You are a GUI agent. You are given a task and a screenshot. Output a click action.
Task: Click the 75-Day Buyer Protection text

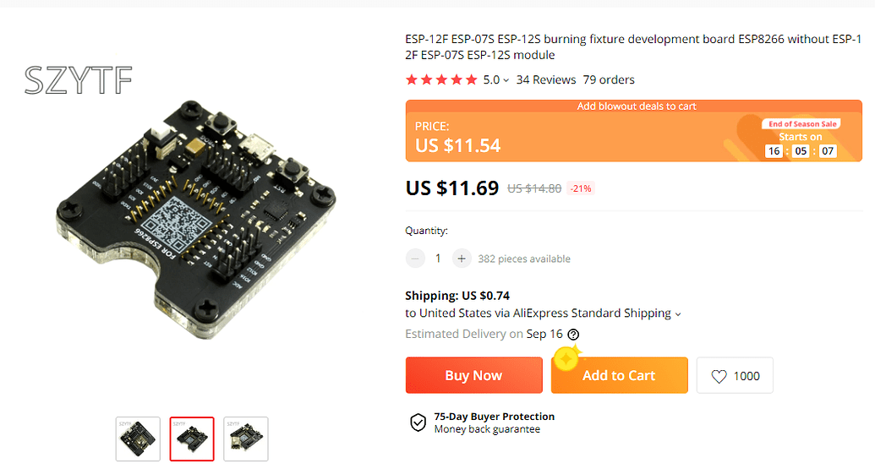tap(495, 417)
